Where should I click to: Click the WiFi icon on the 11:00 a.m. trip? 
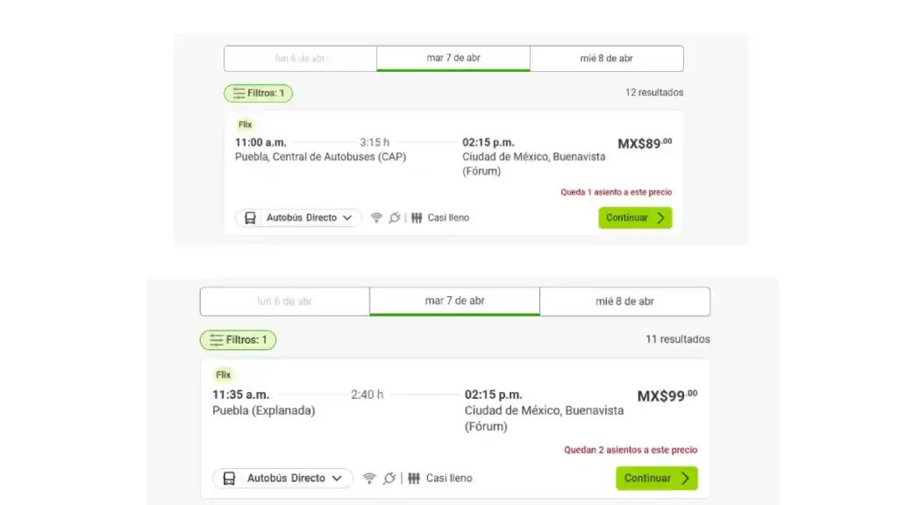[376, 217]
